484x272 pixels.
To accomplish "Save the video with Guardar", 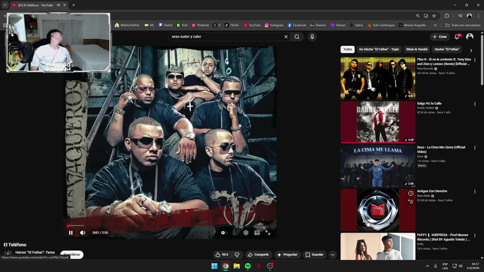I will click(315, 255).
